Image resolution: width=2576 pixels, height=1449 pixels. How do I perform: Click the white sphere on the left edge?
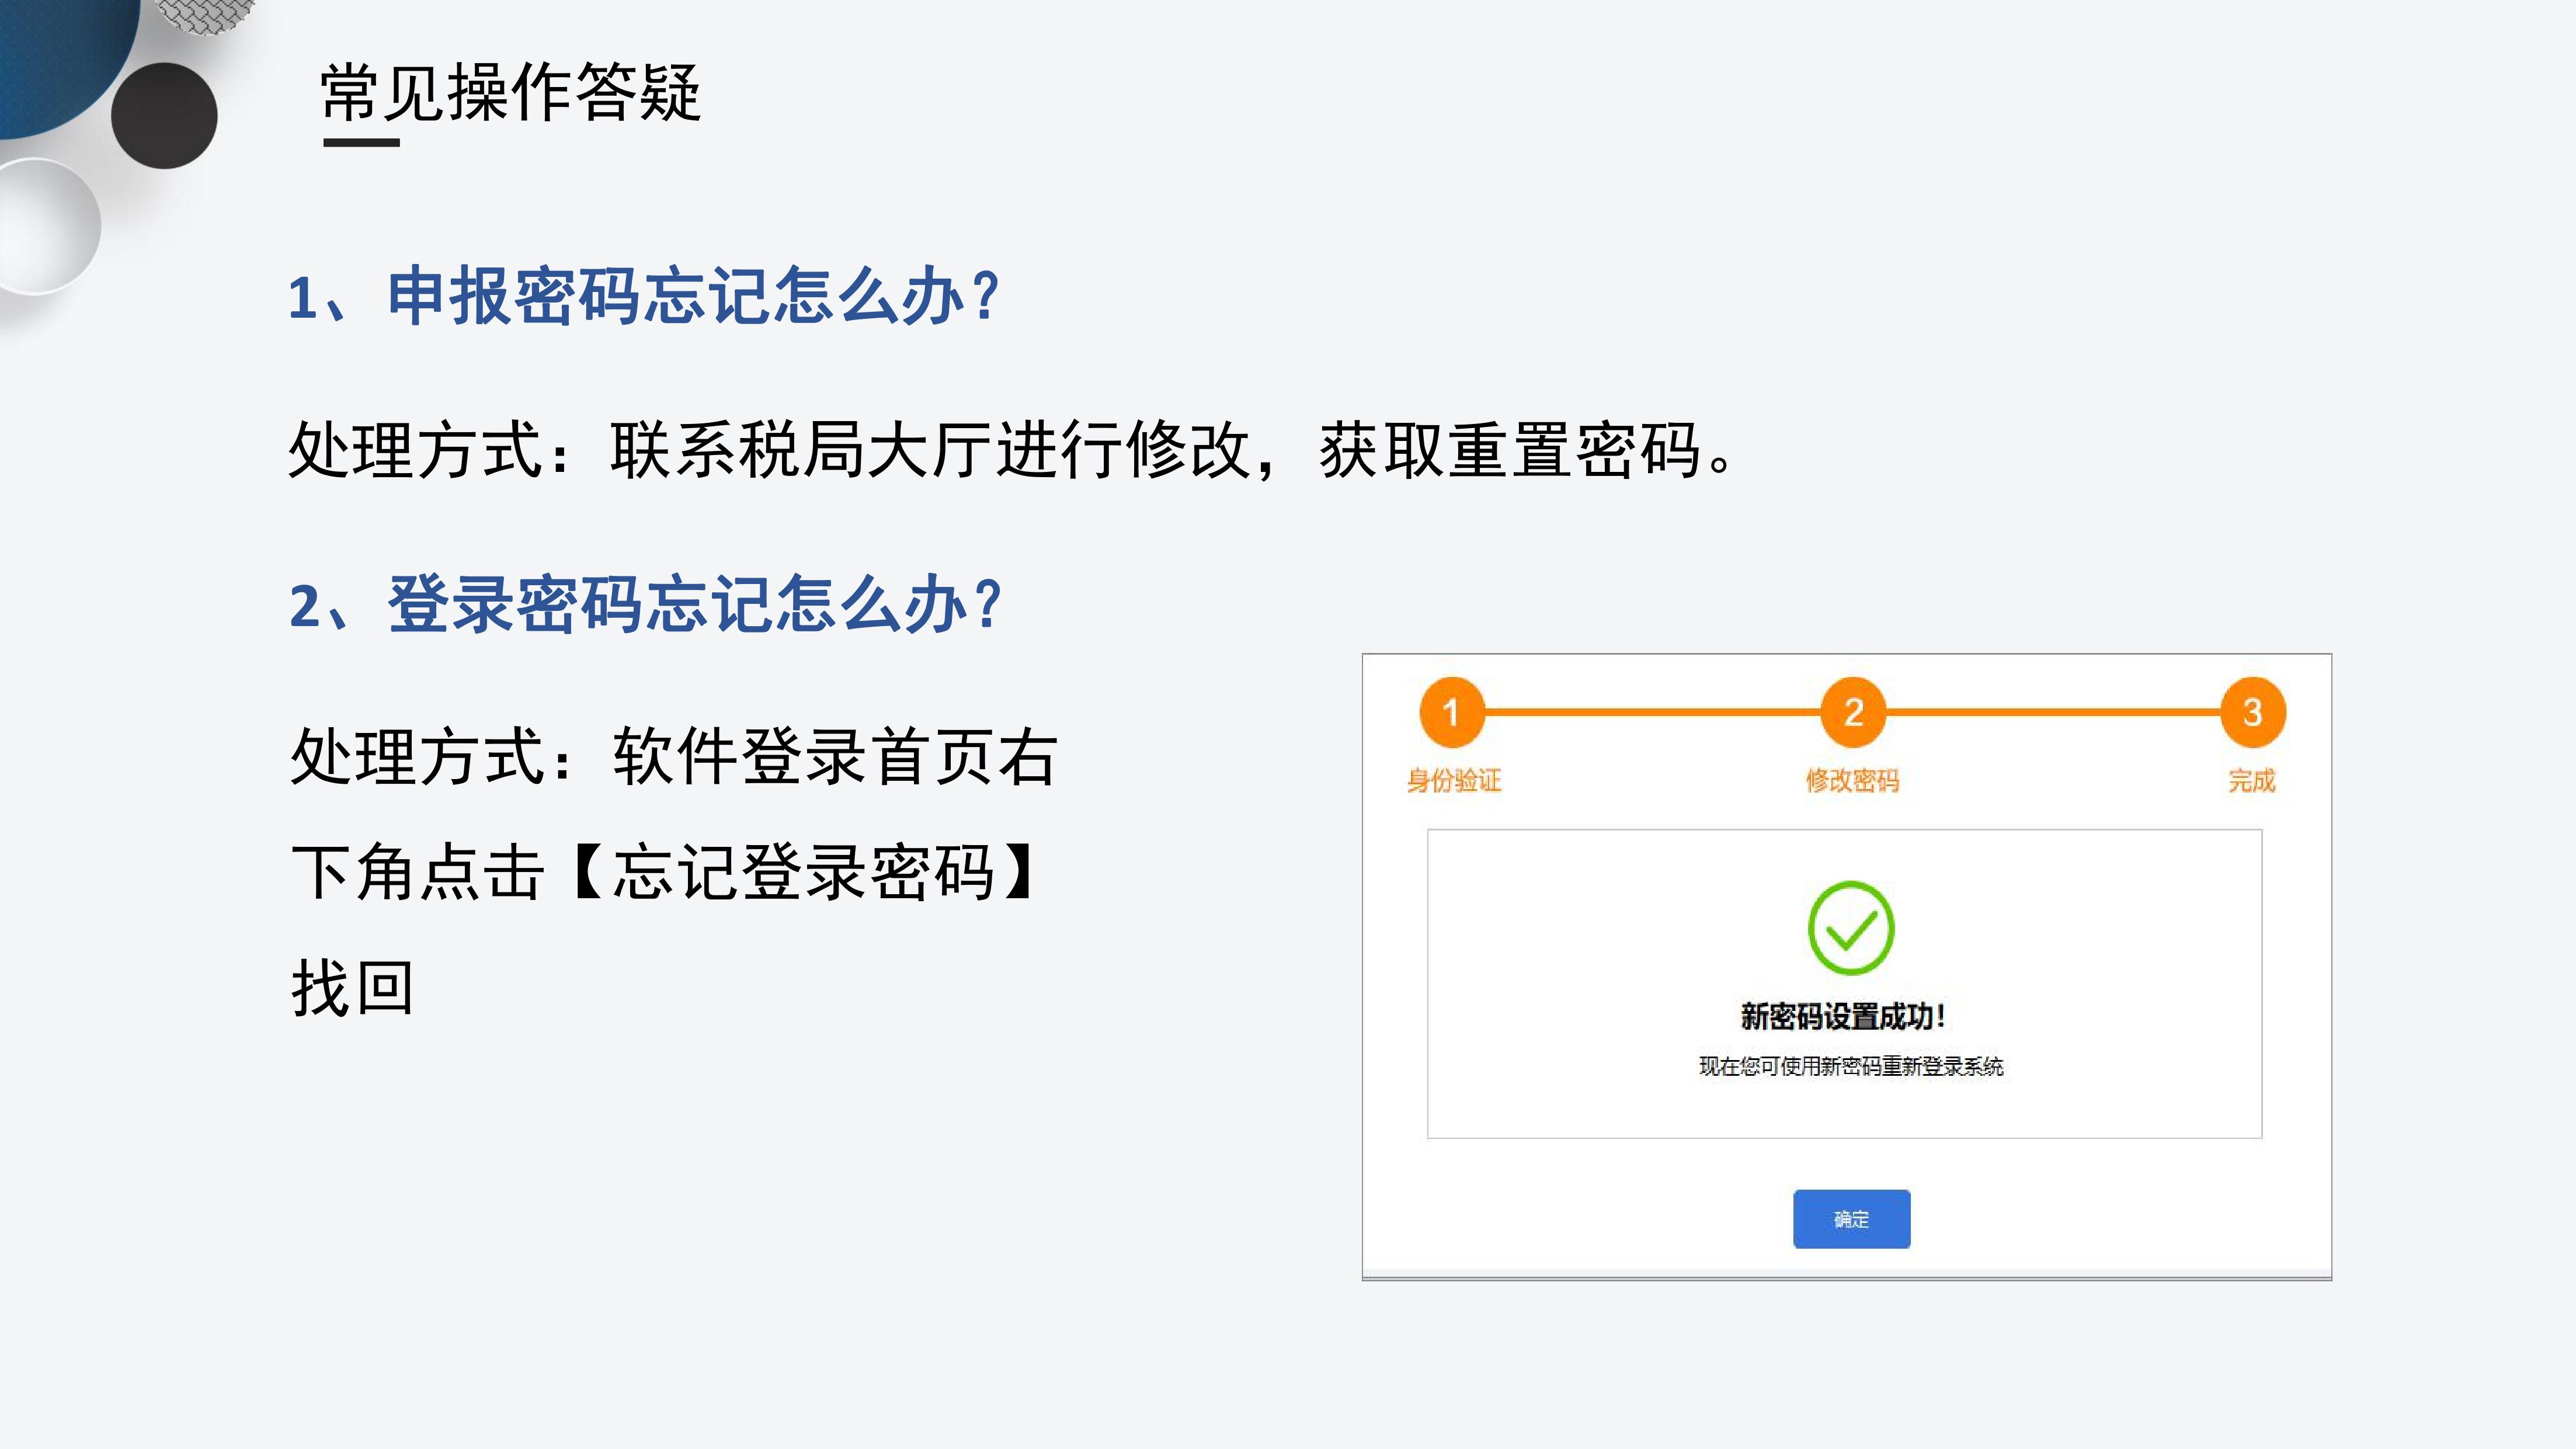[x=45, y=226]
